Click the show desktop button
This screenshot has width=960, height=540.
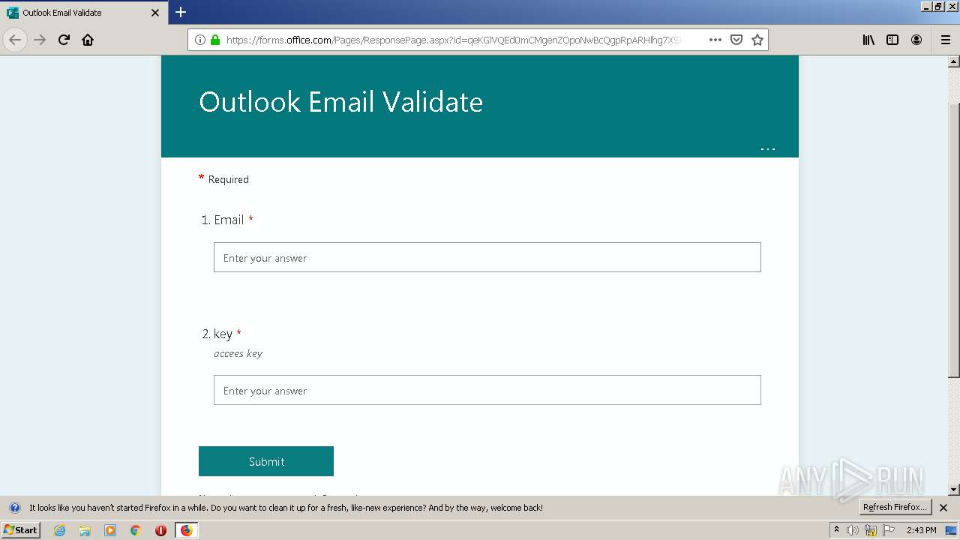point(951,530)
